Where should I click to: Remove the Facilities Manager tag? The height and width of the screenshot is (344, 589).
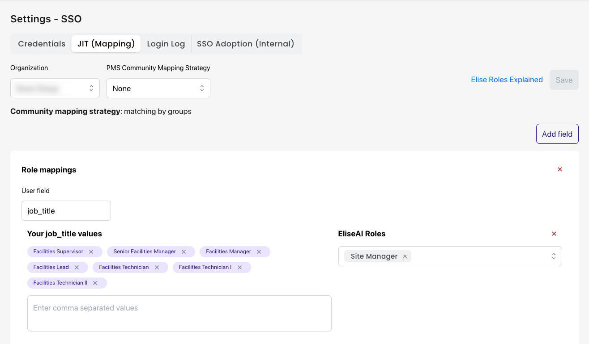click(x=259, y=252)
